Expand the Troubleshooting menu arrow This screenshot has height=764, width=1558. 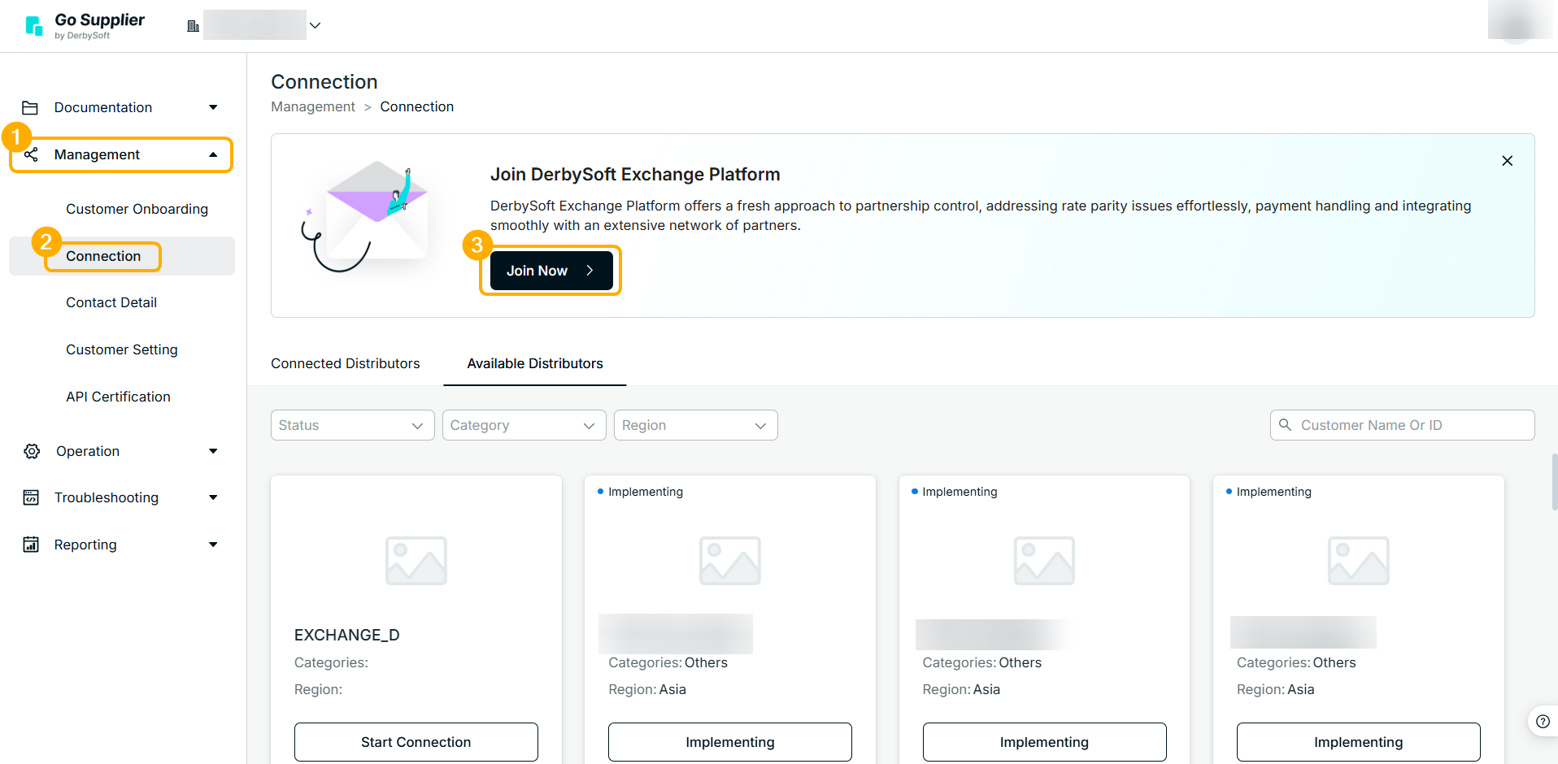tap(213, 497)
